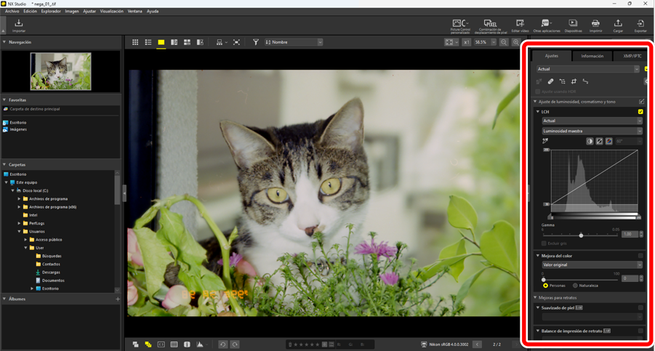Toggle the LCH adjustment checkbox
655x351 pixels.
point(640,112)
